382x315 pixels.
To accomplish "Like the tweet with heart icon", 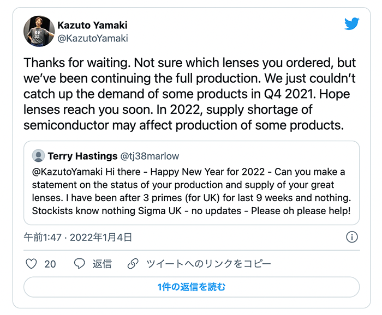I will pos(31,264).
